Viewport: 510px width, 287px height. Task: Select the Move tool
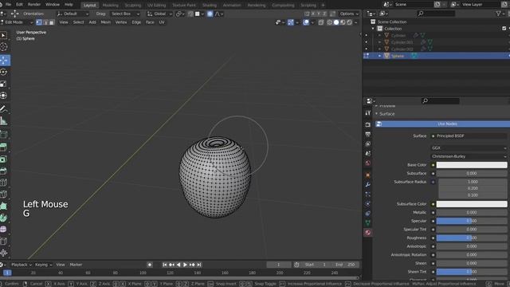click(x=4, y=61)
